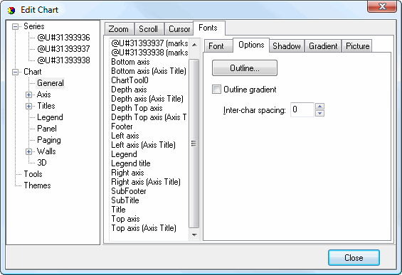Select the Themes item in the tree
Viewport: 402px width, 275px height.
tap(37, 185)
